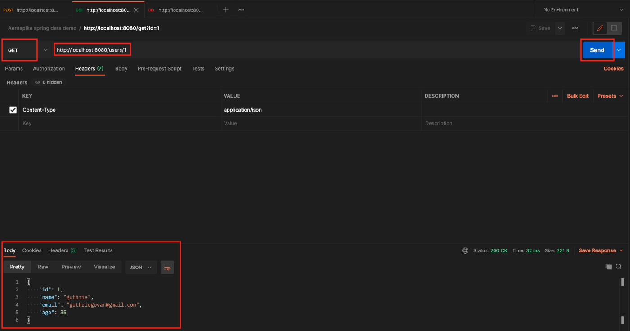Image resolution: width=630 pixels, height=331 pixels.
Task: Click the empty Key placeholder field
Action: [x=119, y=123]
